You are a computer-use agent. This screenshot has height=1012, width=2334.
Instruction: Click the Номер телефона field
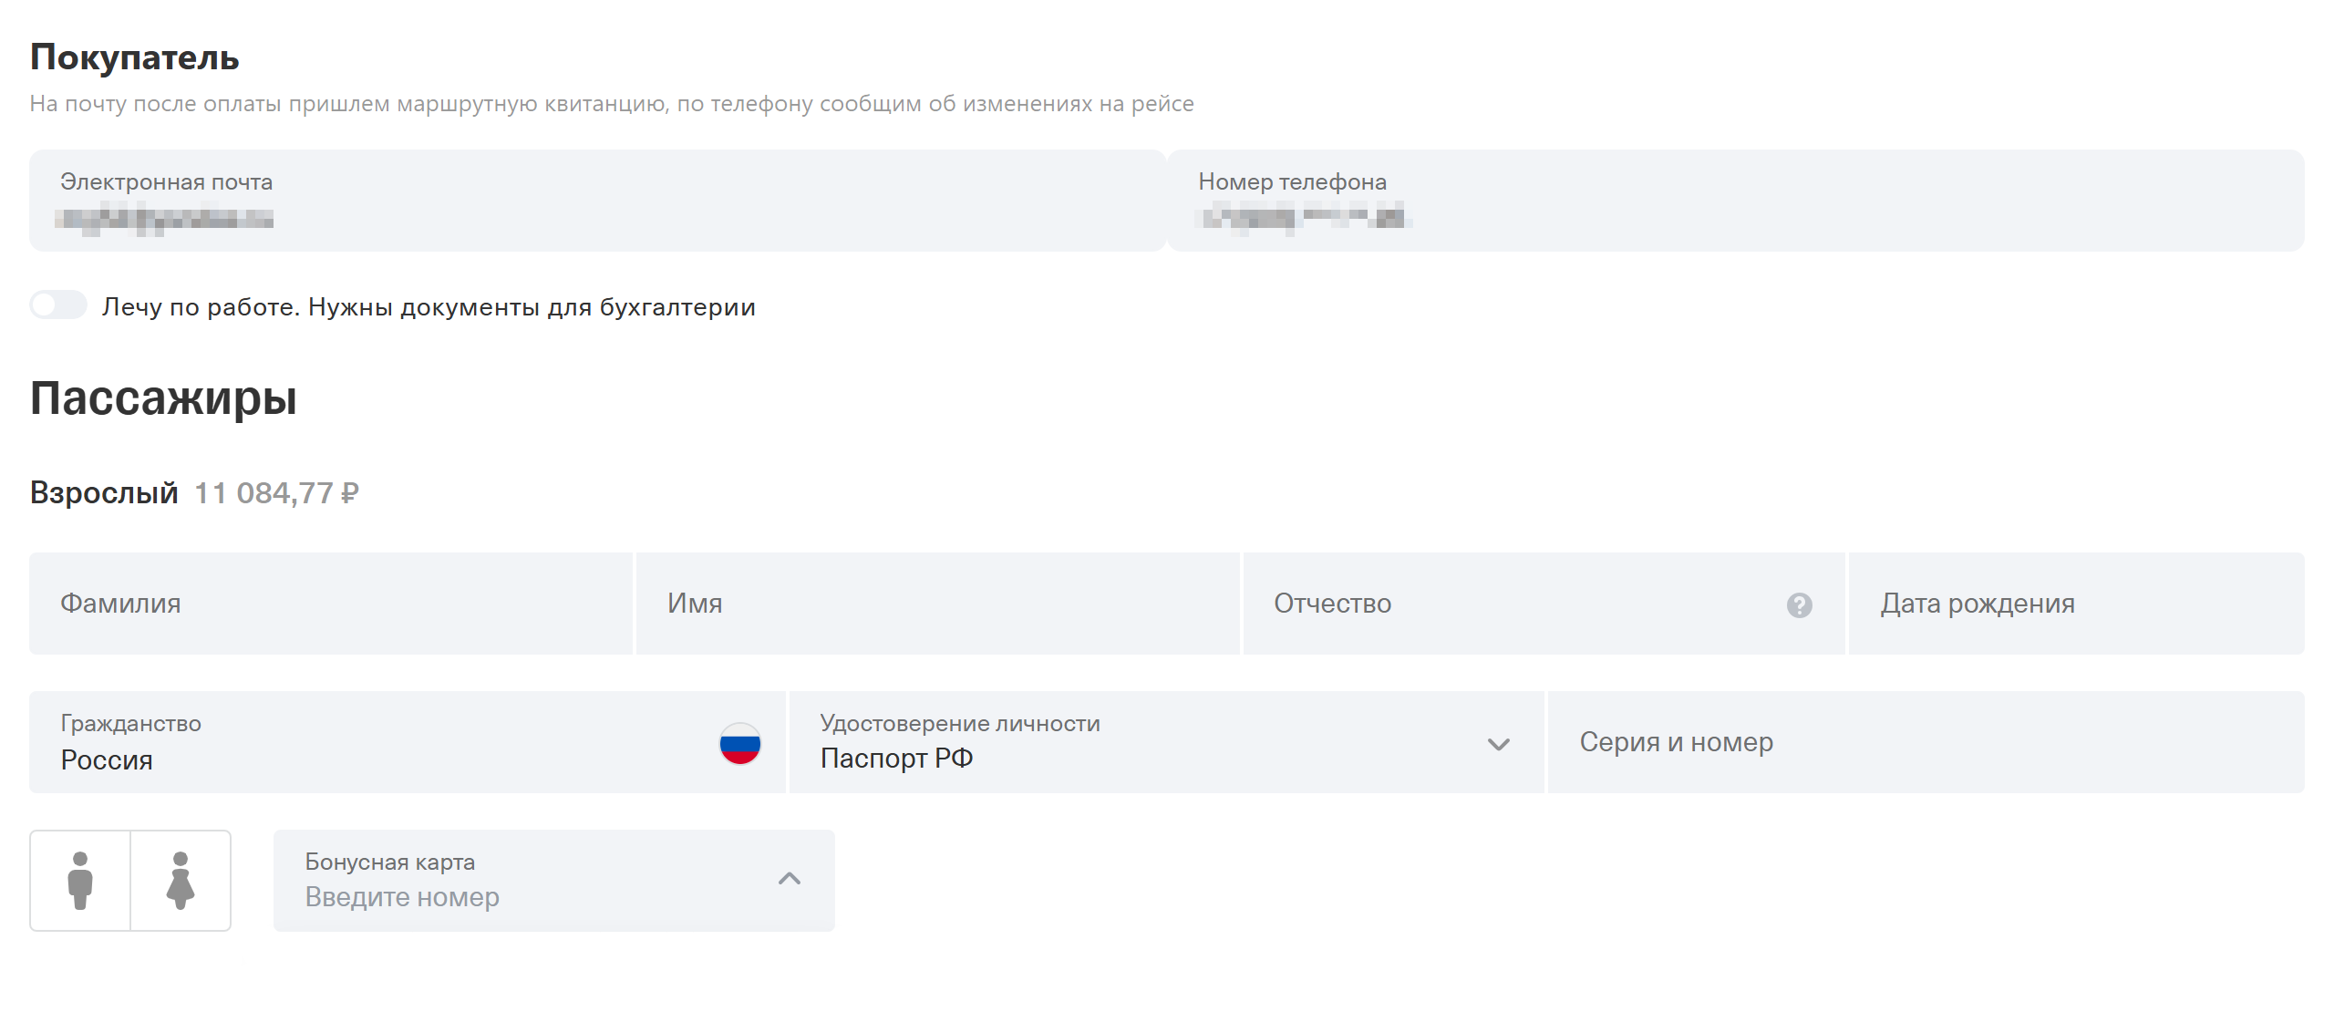[x=1735, y=201]
